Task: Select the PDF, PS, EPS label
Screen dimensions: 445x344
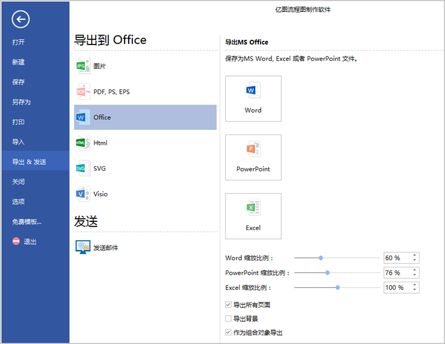Action: pyautogui.click(x=112, y=92)
